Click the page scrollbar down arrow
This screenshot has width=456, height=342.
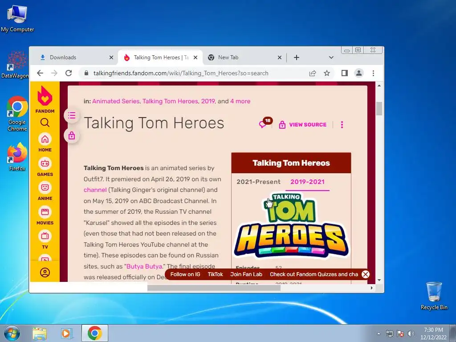379,280
